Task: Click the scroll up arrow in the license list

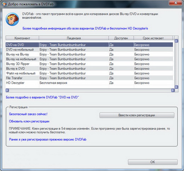Action: (x=177, y=41)
